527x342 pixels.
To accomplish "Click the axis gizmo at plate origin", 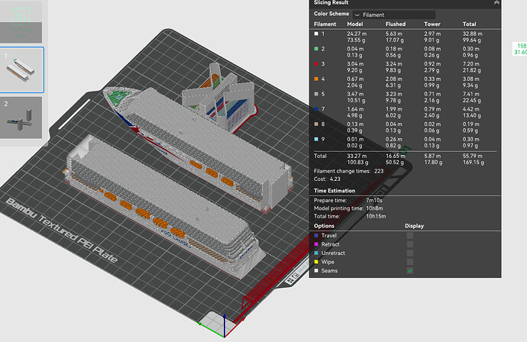I will coord(222,325).
